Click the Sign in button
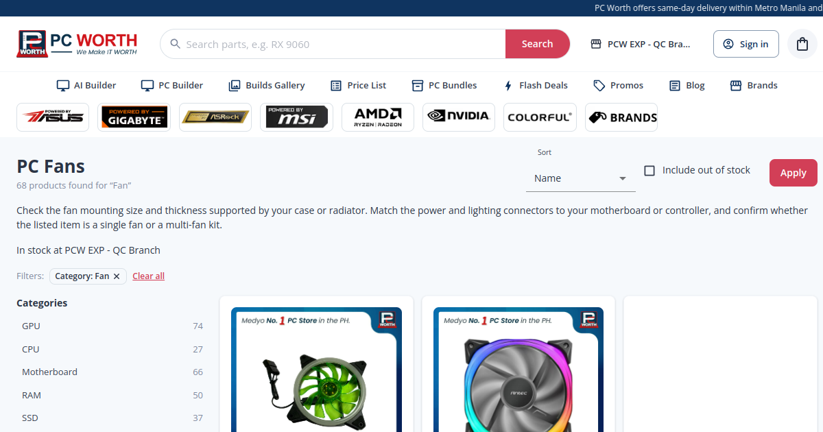 [x=746, y=44]
